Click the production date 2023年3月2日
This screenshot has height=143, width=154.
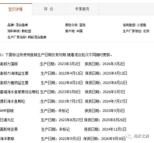[69, 64]
